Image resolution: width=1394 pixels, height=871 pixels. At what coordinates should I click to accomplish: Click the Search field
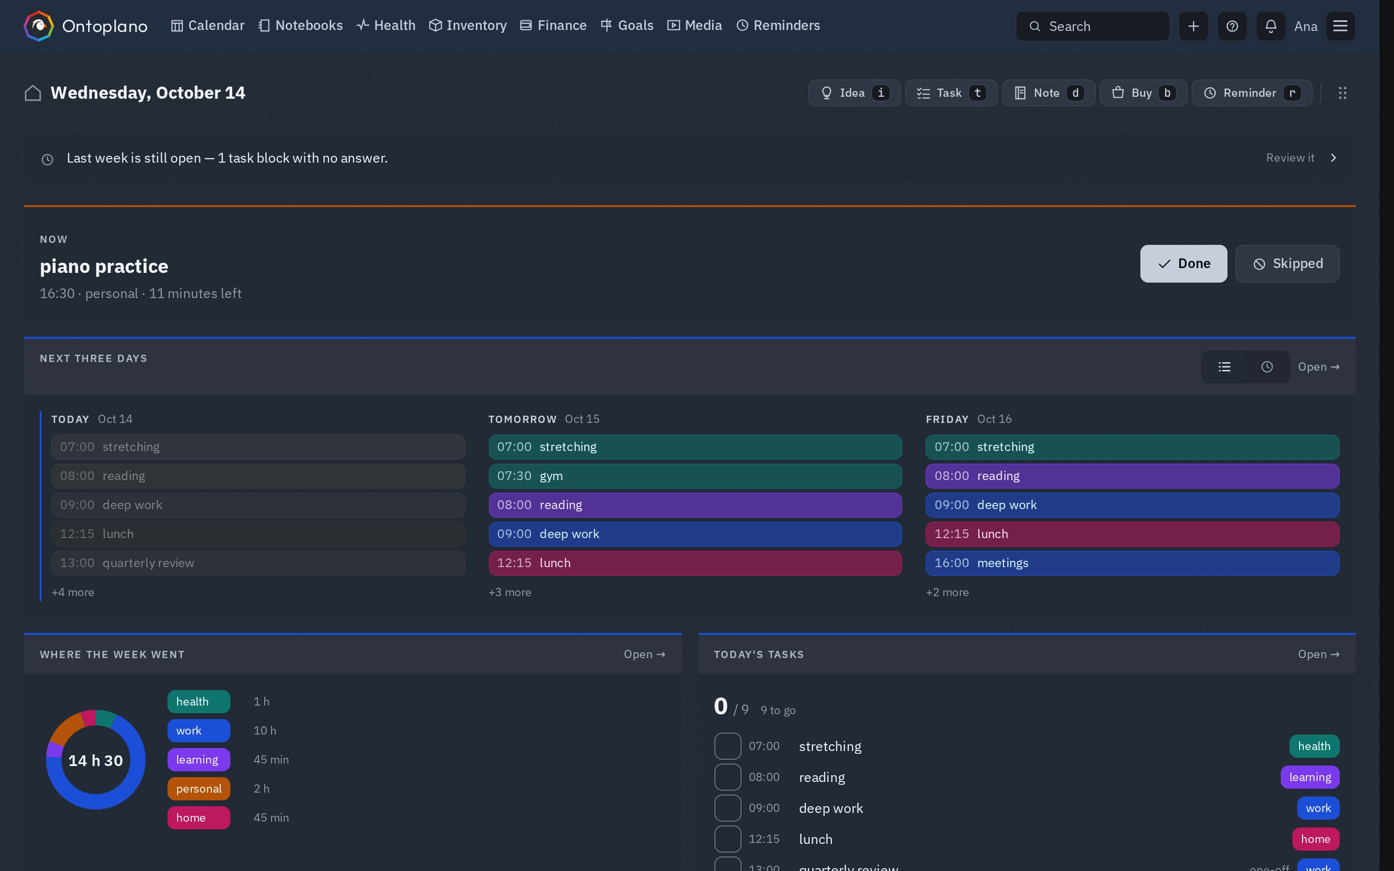(1092, 26)
